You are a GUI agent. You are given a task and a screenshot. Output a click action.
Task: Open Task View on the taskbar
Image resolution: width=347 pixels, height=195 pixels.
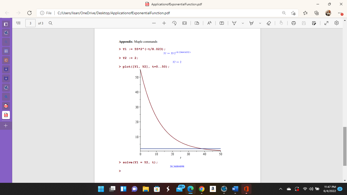[x=112, y=189]
